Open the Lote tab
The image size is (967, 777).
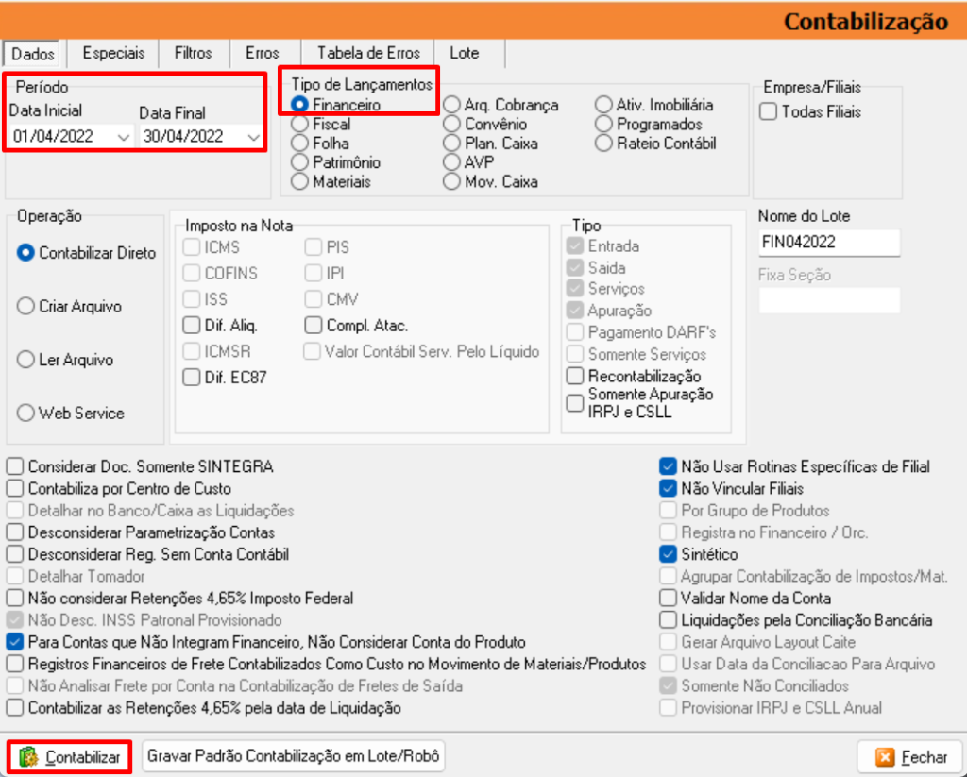(x=464, y=53)
